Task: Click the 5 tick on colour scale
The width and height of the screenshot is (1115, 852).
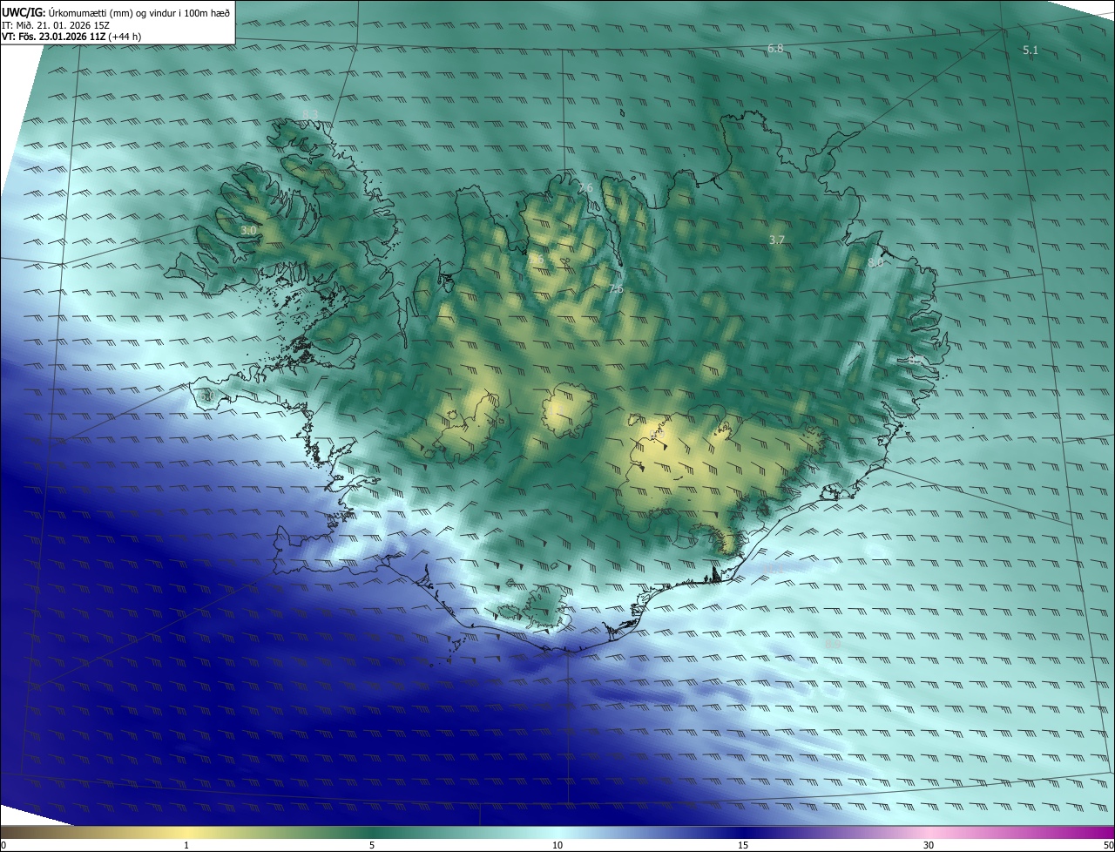Action: click(372, 845)
